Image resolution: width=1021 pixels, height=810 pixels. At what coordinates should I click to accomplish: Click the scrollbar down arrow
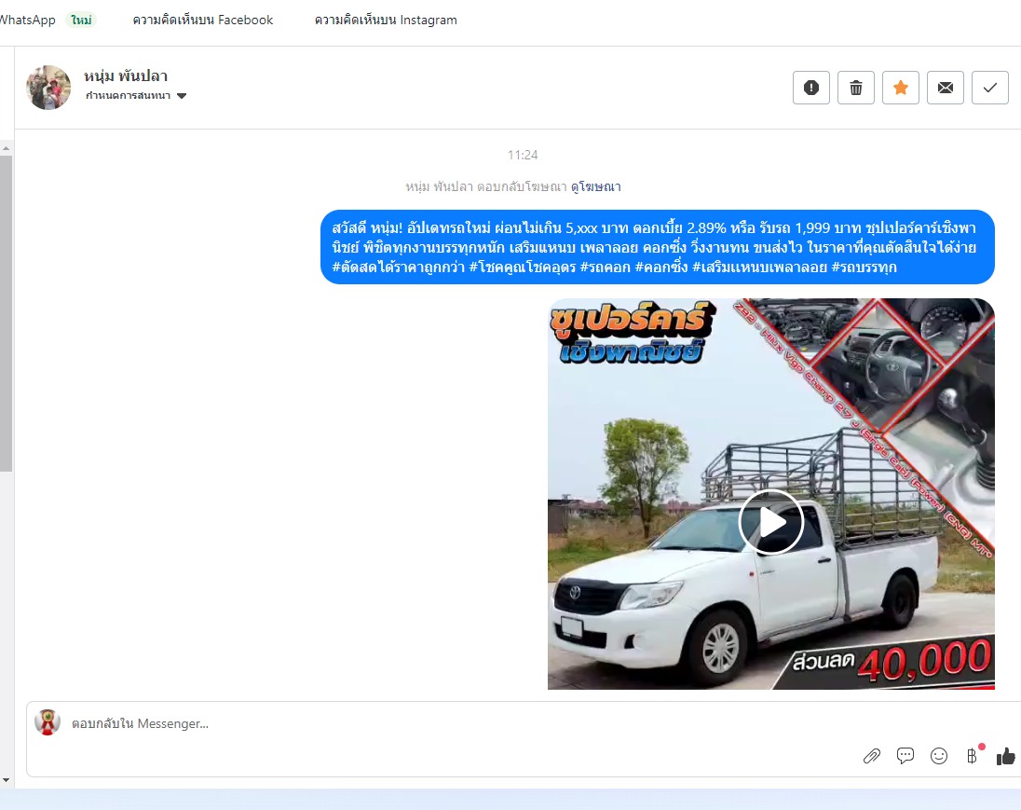[6, 779]
